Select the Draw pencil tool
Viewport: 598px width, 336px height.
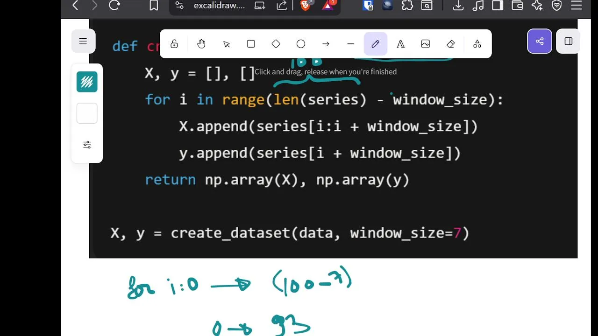pyautogui.click(x=376, y=44)
